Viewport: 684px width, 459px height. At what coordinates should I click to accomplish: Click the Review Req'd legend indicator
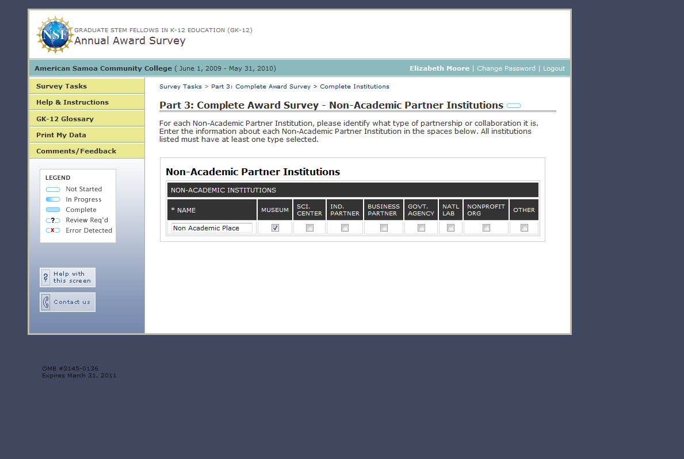coord(53,221)
